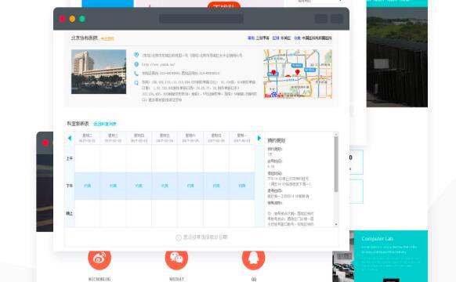Click the hospital name 北京协和医院
Viewport: 456px width, 282px height.
(x=85, y=38)
